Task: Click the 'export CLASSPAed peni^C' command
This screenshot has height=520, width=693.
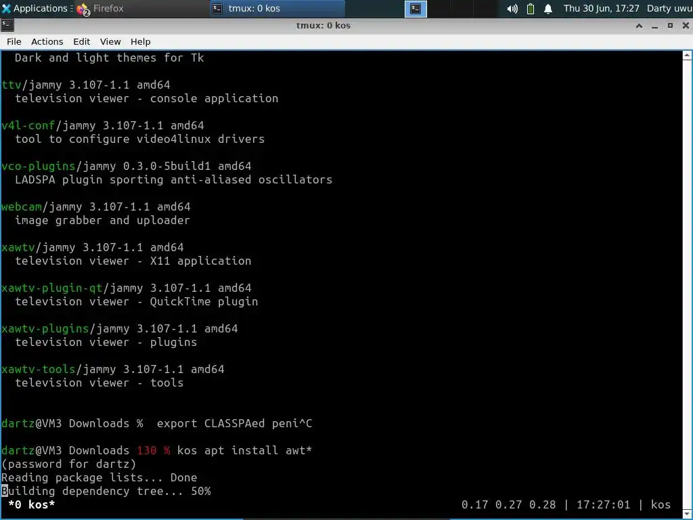Action: coord(234,423)
